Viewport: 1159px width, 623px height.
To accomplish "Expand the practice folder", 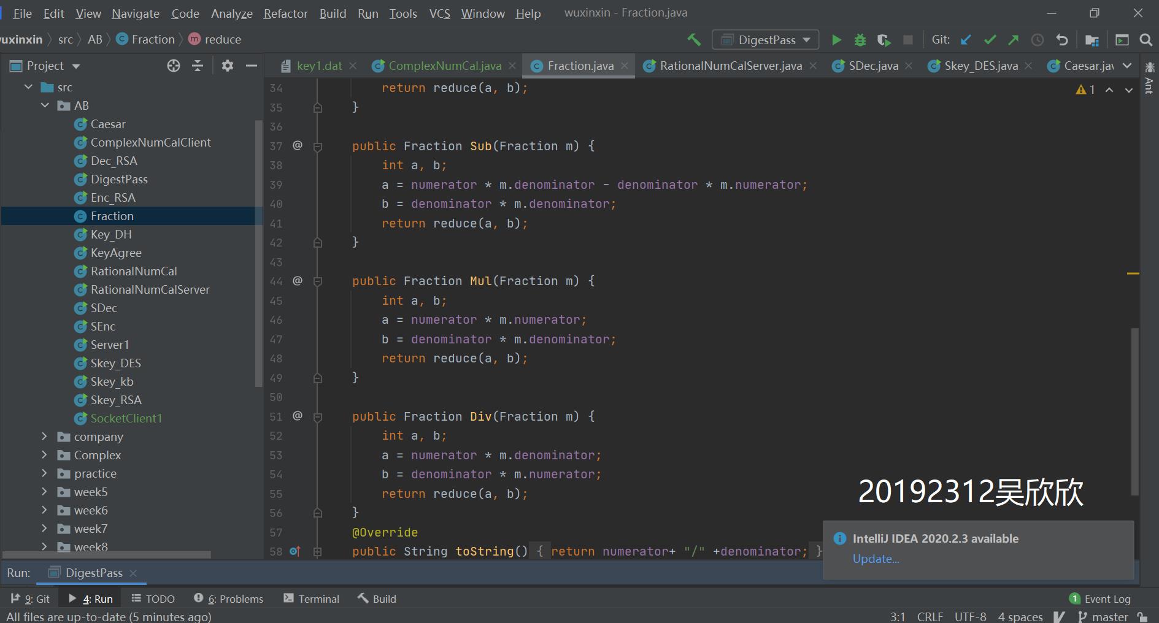I will [44, 473].
